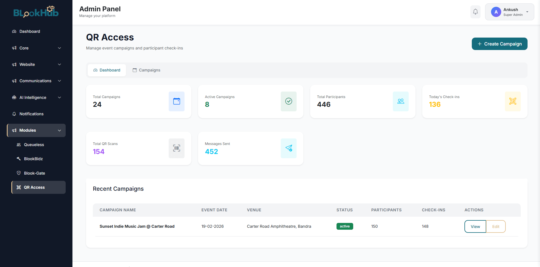540x267 pixels.
Task: Edit the Sunset Indie Music Jam campaign
Action: coord(496,226)
